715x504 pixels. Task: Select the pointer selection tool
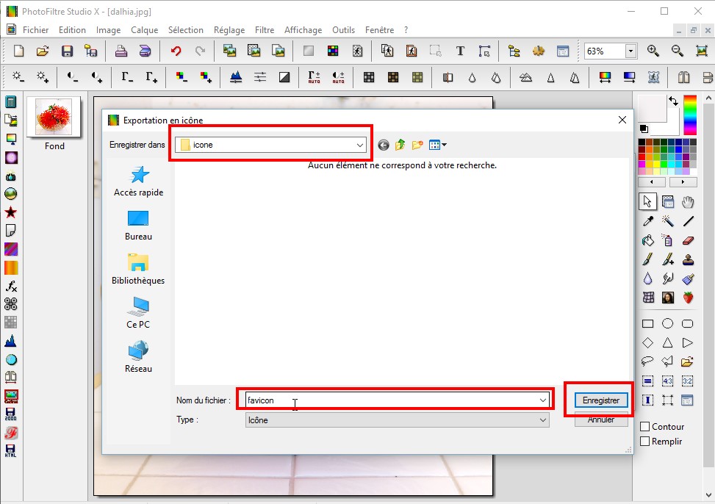click(647, 201)
